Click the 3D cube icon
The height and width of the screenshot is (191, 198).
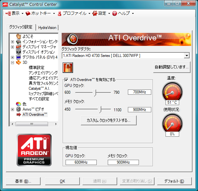point(19,62)
